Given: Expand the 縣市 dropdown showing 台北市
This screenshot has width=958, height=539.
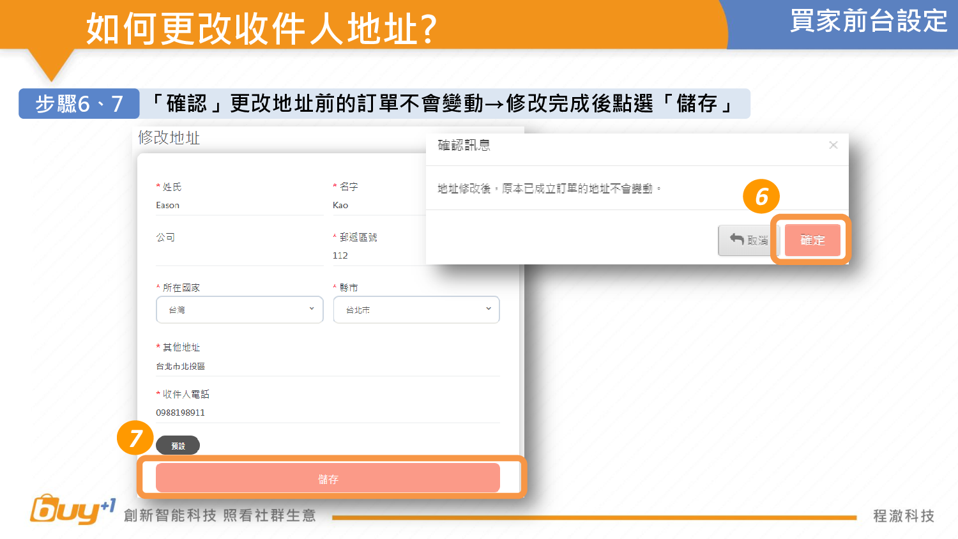Looking at the screenshot, I should [x=416, y=310].
